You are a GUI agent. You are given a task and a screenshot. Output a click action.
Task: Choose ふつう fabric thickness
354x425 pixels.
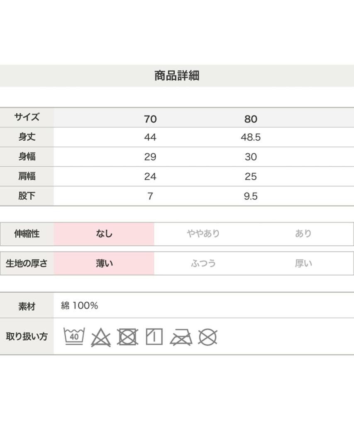pyautogui.click(x=203, y=264)
